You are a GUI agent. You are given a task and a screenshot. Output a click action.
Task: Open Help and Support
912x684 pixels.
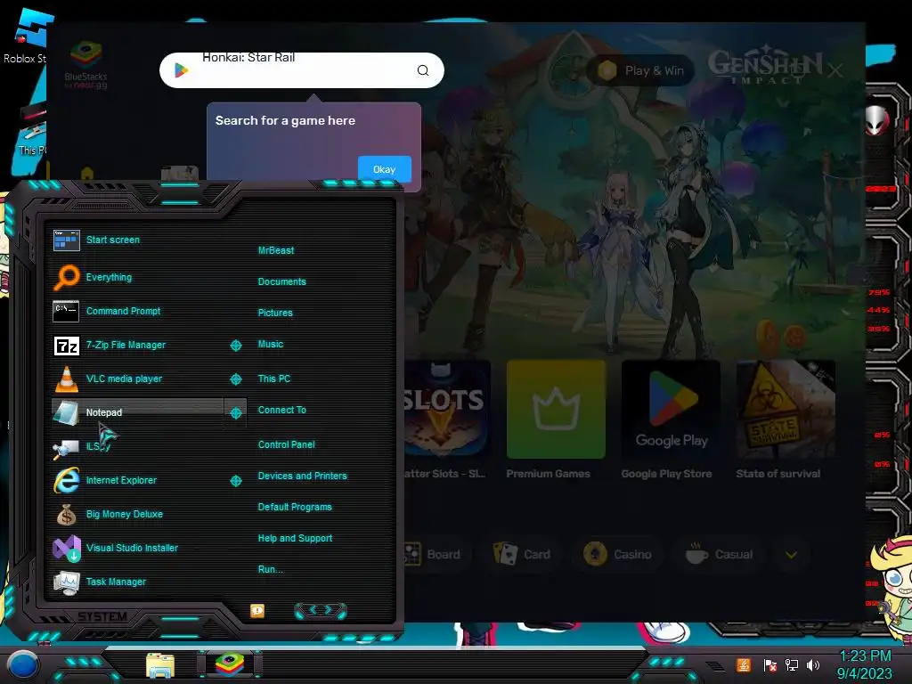tap(295, 539)
